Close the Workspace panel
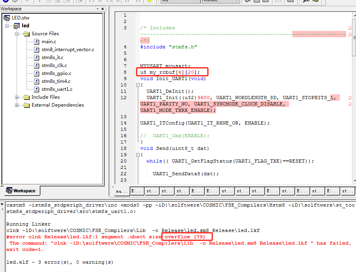The image size is (356, 272). coord(103,9)
